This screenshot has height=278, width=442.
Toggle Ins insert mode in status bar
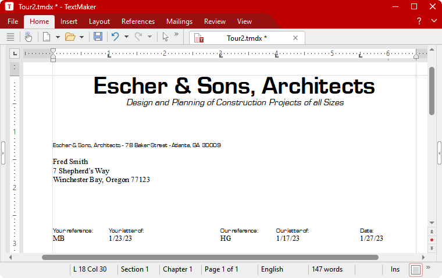click(x=395, y=269)
